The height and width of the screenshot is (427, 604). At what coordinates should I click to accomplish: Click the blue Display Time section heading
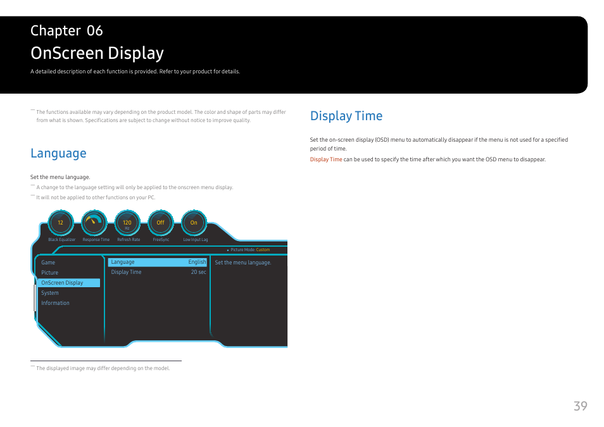tap(346, 116)
